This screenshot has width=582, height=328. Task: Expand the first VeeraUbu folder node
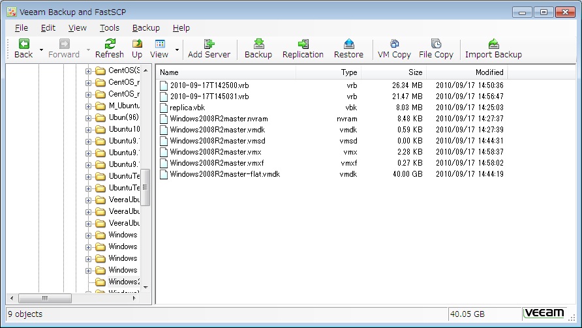88,200
